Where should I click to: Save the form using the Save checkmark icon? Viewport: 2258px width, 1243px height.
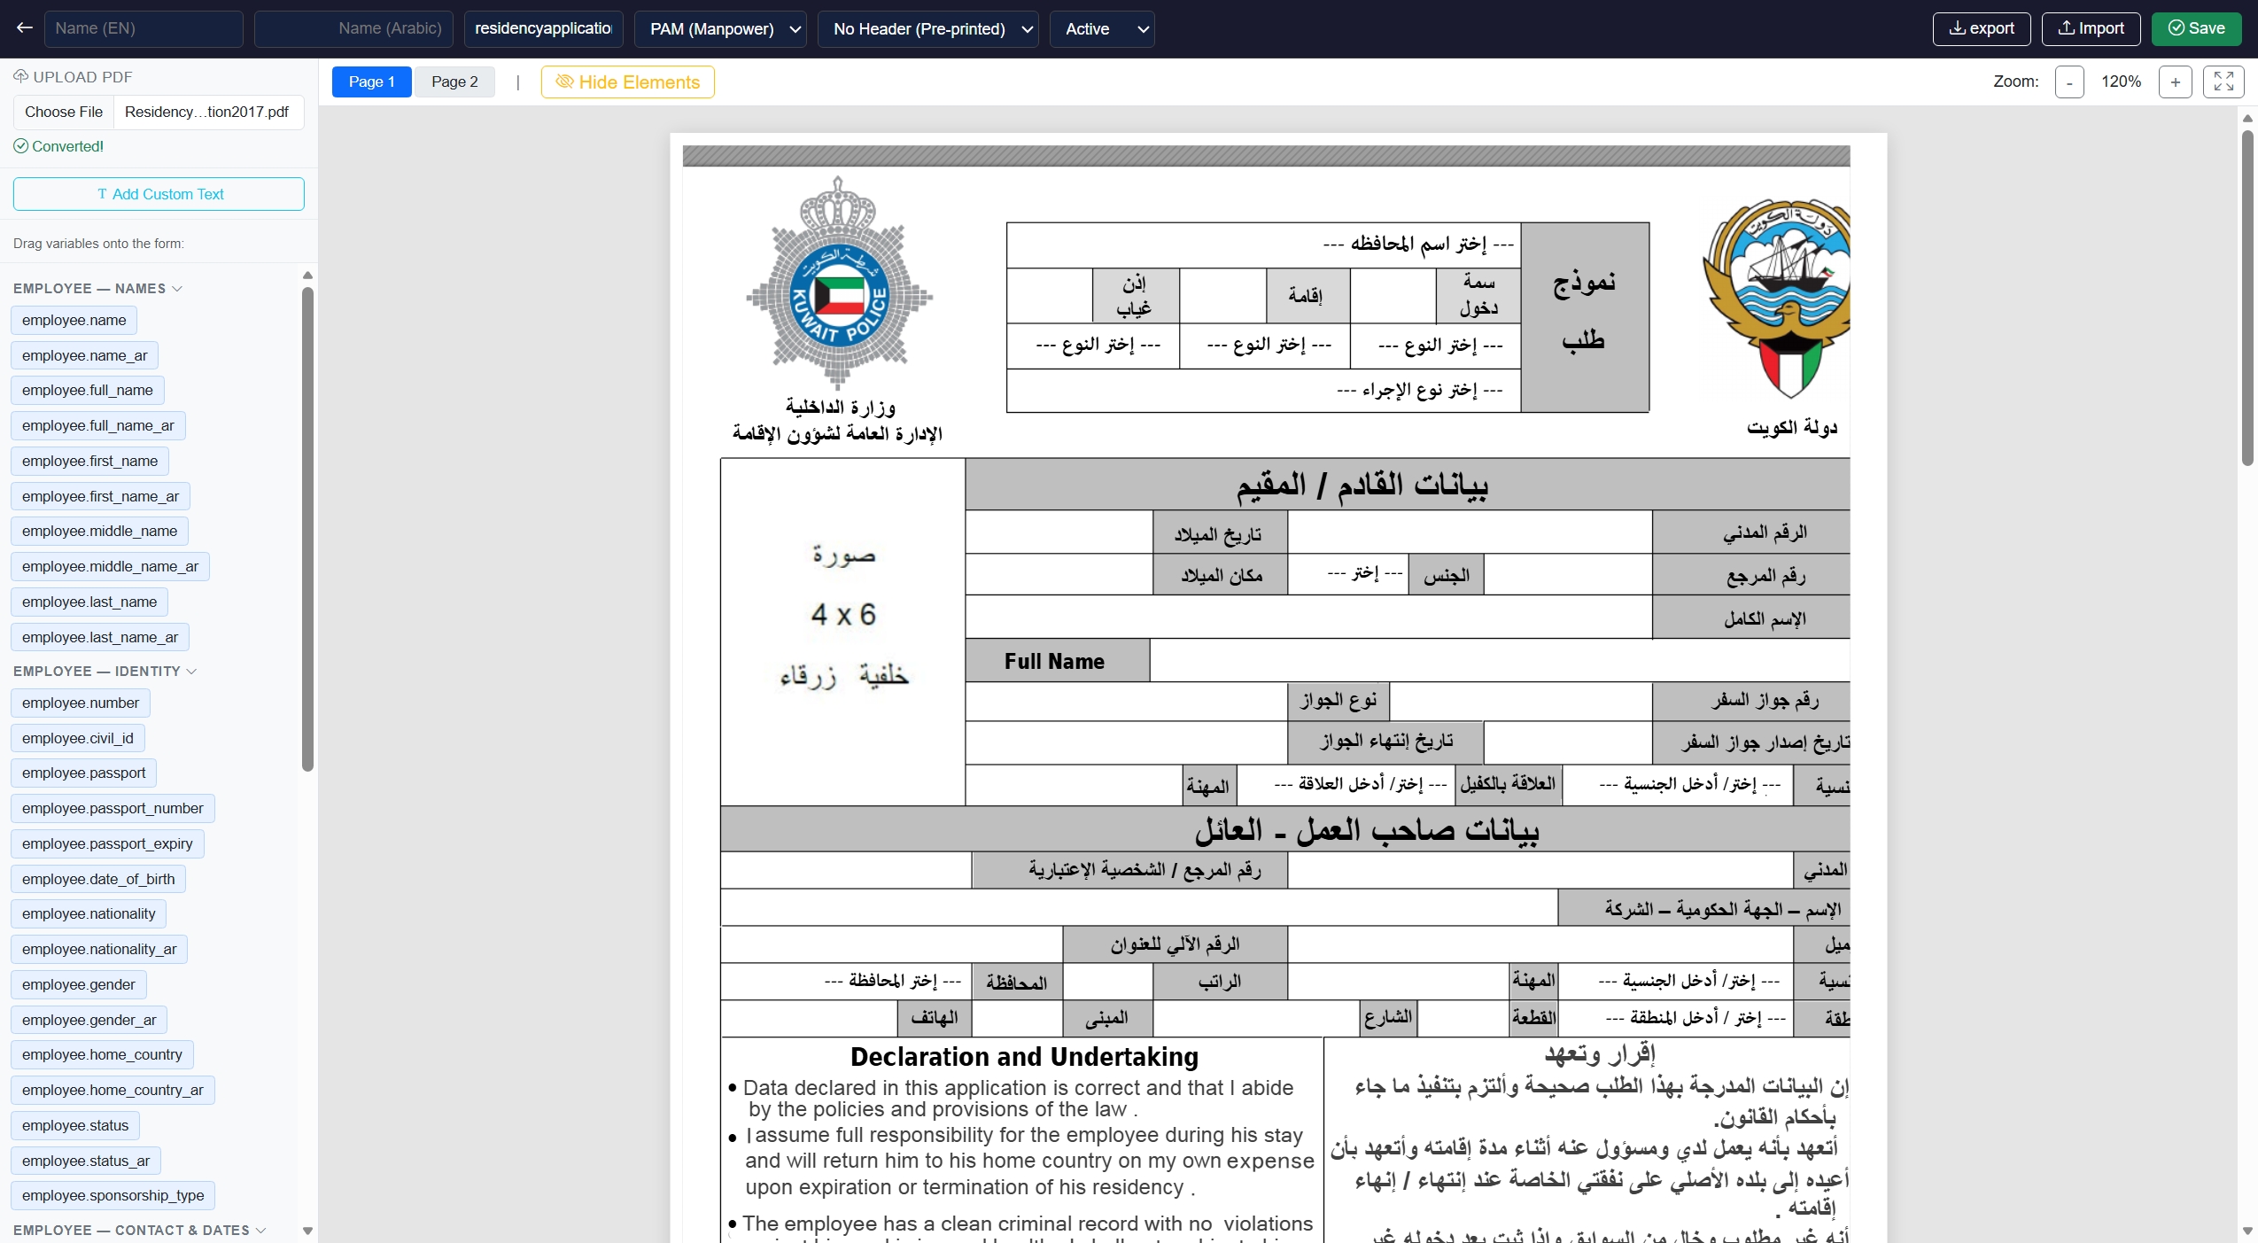[x=2175, y=27]
